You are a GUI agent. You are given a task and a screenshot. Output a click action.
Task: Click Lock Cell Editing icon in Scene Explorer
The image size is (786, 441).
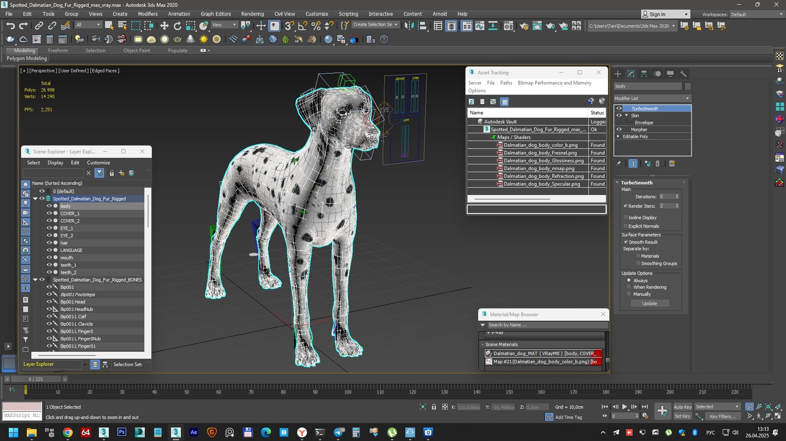(111, 173)
